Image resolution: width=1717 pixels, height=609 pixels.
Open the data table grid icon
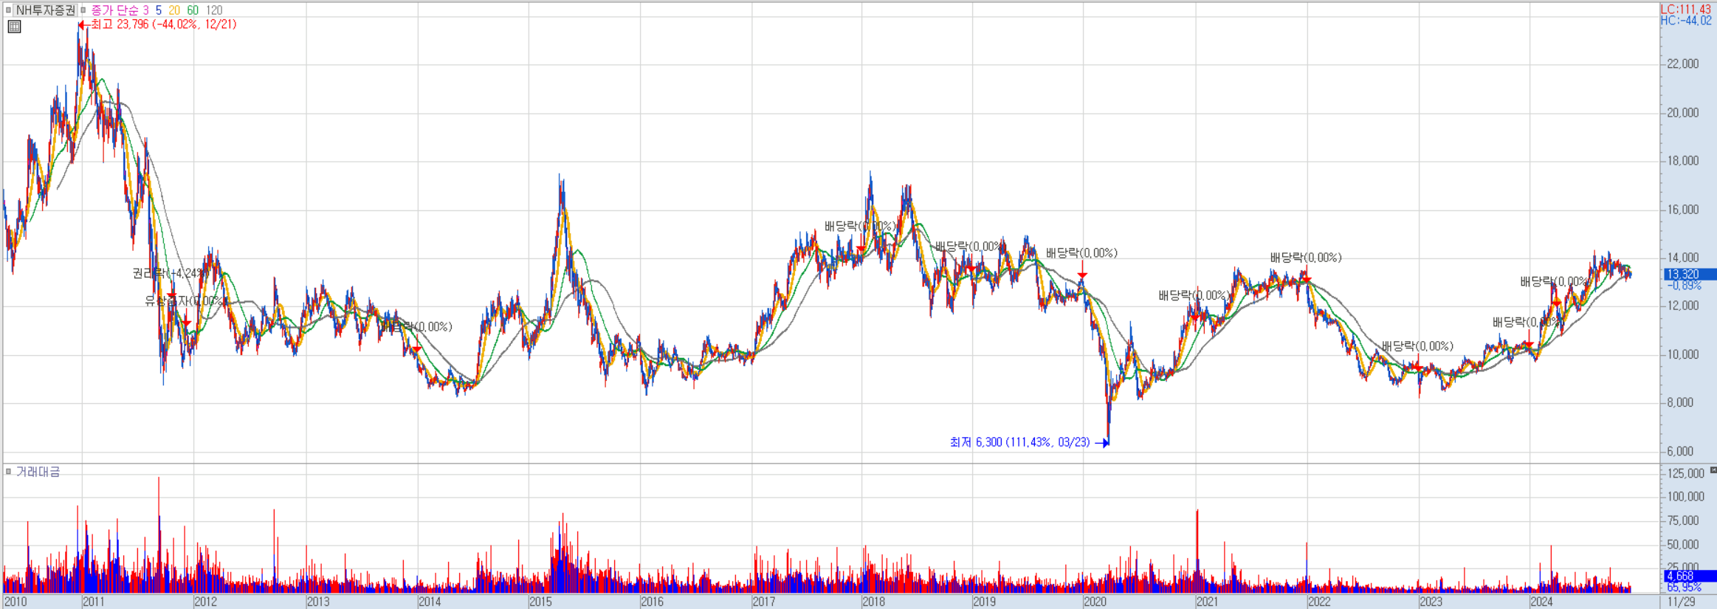[14, 27]
